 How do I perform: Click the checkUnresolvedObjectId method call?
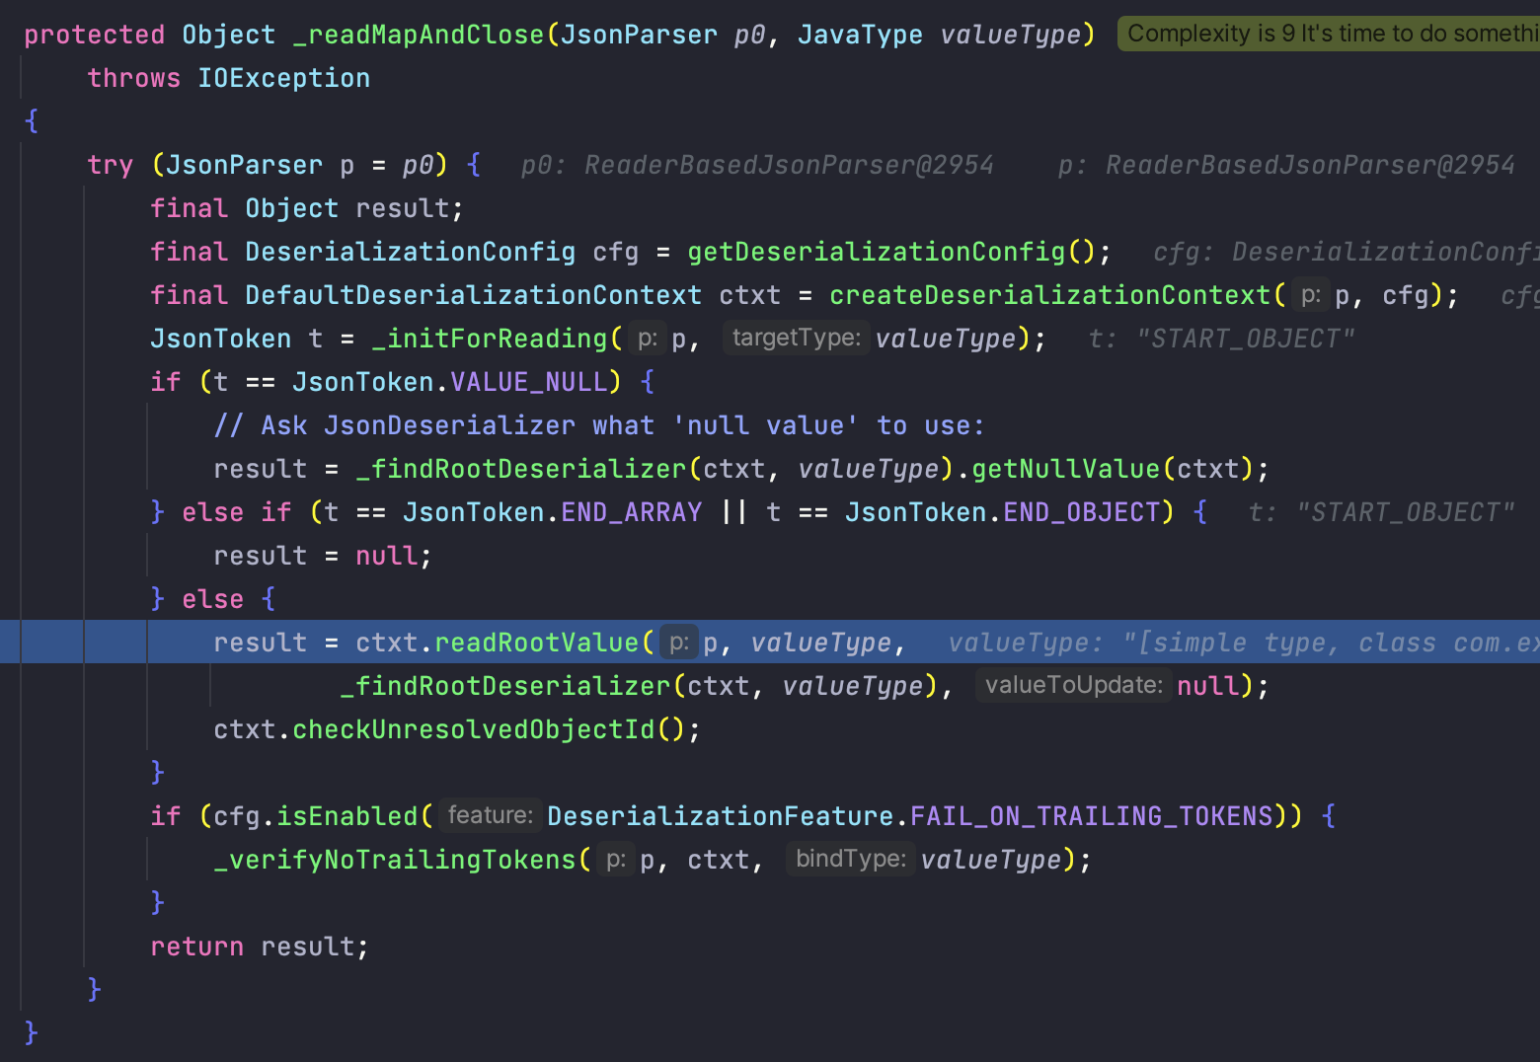point(474,729)
